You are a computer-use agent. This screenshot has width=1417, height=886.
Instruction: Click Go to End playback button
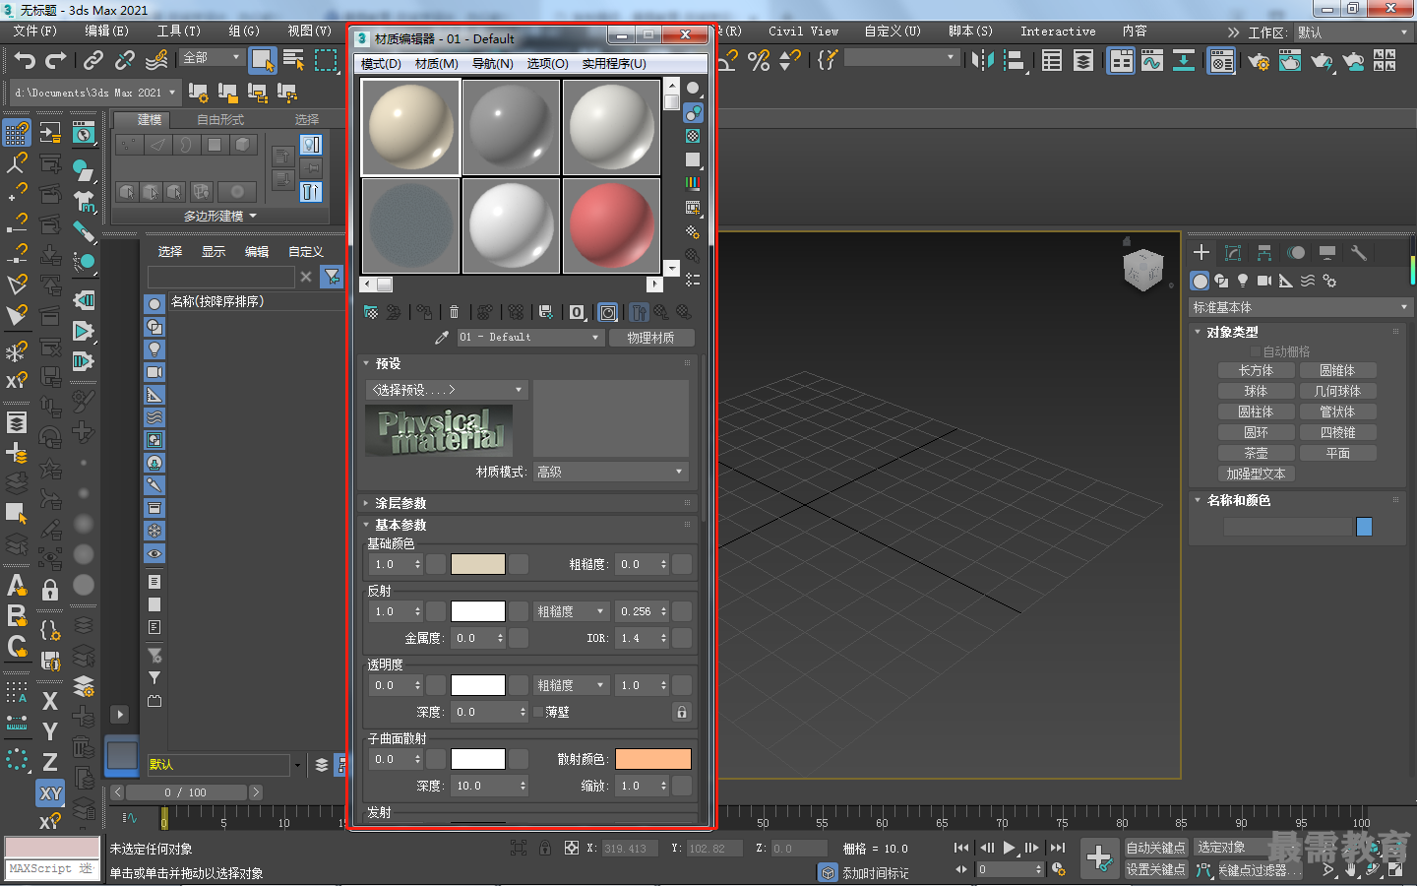[x=1058, y=848]
